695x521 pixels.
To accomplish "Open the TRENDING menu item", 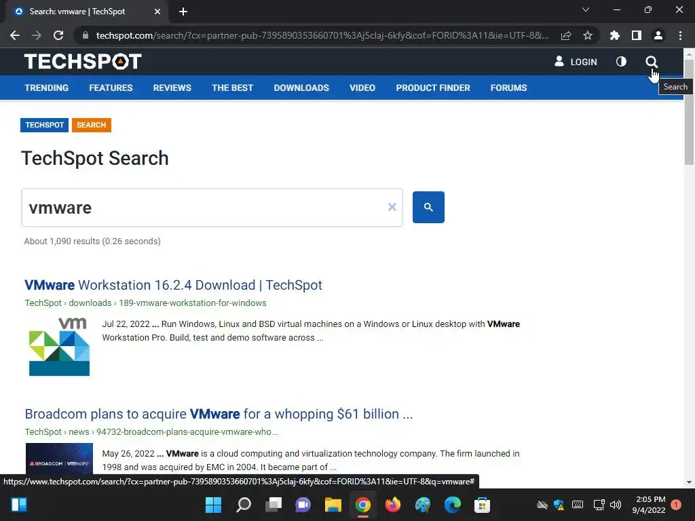I will tap(47, 88).
